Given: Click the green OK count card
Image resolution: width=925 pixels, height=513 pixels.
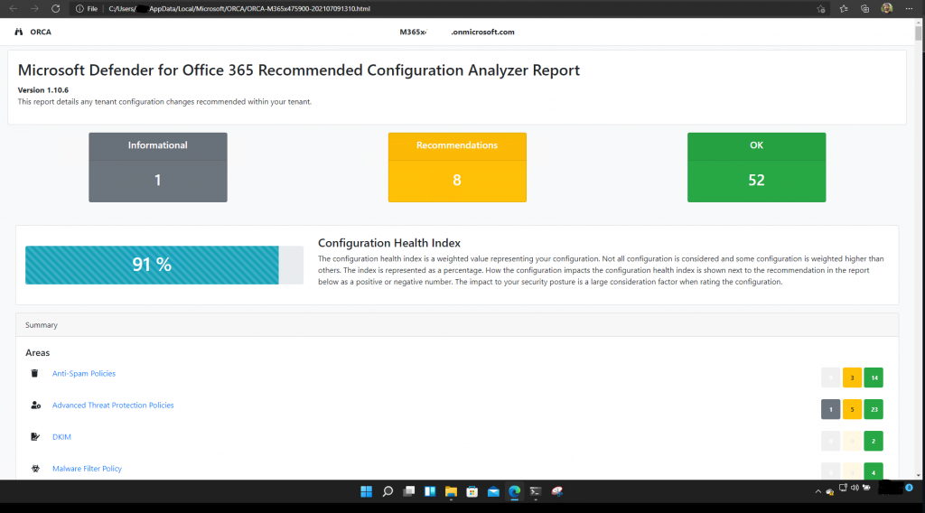Looking at the screenshot, I should (756, 167).
